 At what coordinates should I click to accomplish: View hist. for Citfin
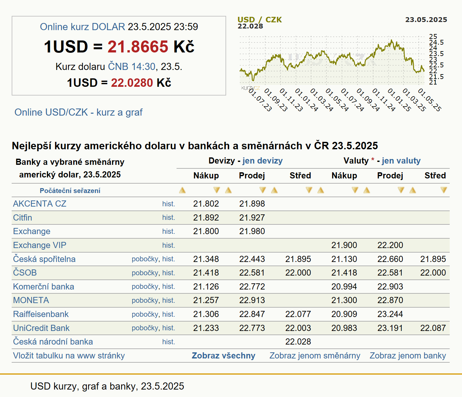click(168, 218)
